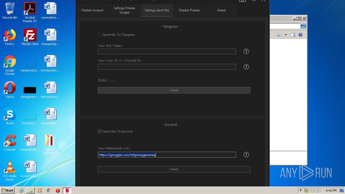Viewport: 345px width, 194px height.
Task: Select Acrobat Reader DC desktop icon
Action: (30, 12)
